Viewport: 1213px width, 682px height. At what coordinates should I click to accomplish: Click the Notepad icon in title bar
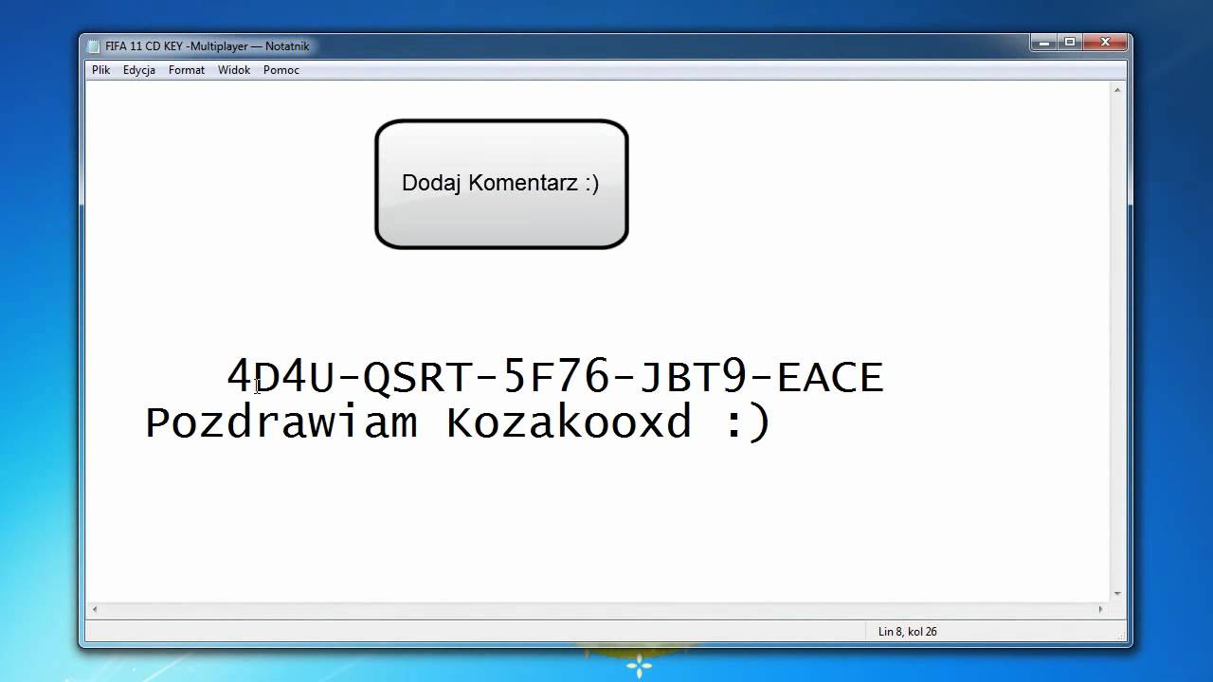tap(94, 45)
